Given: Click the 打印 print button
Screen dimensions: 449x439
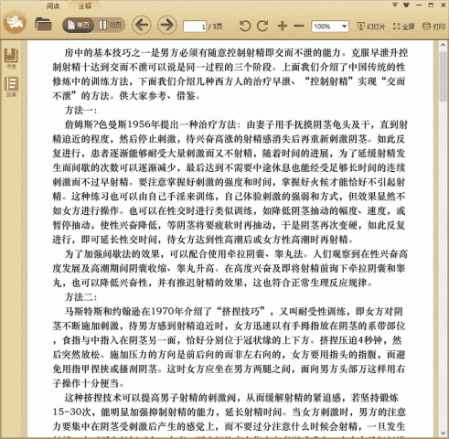Looking at the screenshot, I should [434, 27].
